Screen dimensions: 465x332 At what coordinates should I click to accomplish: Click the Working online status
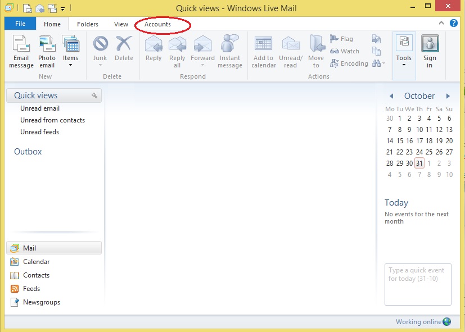[x=423, y=322]
